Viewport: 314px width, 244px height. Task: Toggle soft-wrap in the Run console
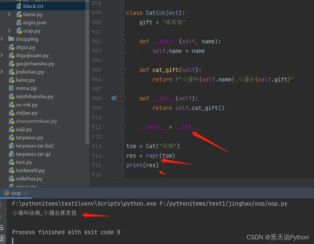pos(2,227)
